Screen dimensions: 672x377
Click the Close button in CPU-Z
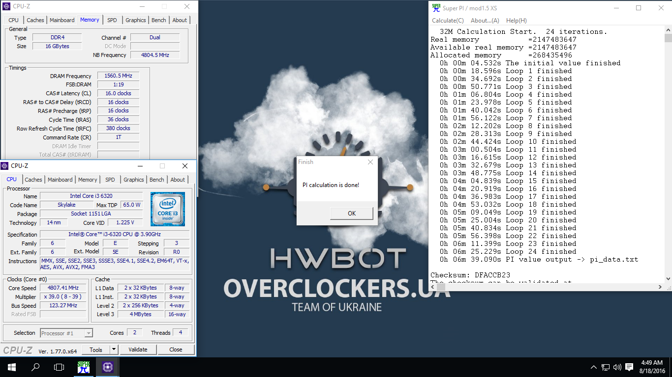point(176,350)
